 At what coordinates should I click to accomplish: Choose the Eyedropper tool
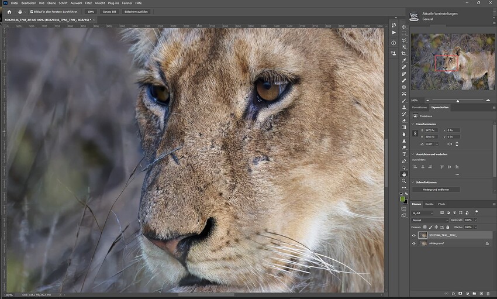pos(404,60)
